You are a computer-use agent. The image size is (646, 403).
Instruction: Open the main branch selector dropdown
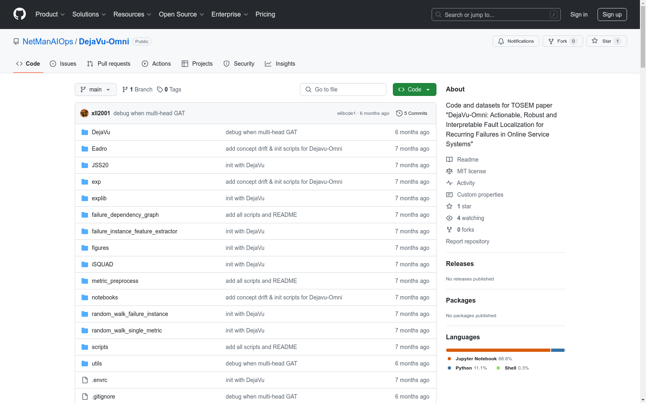[x=96, y=89]
